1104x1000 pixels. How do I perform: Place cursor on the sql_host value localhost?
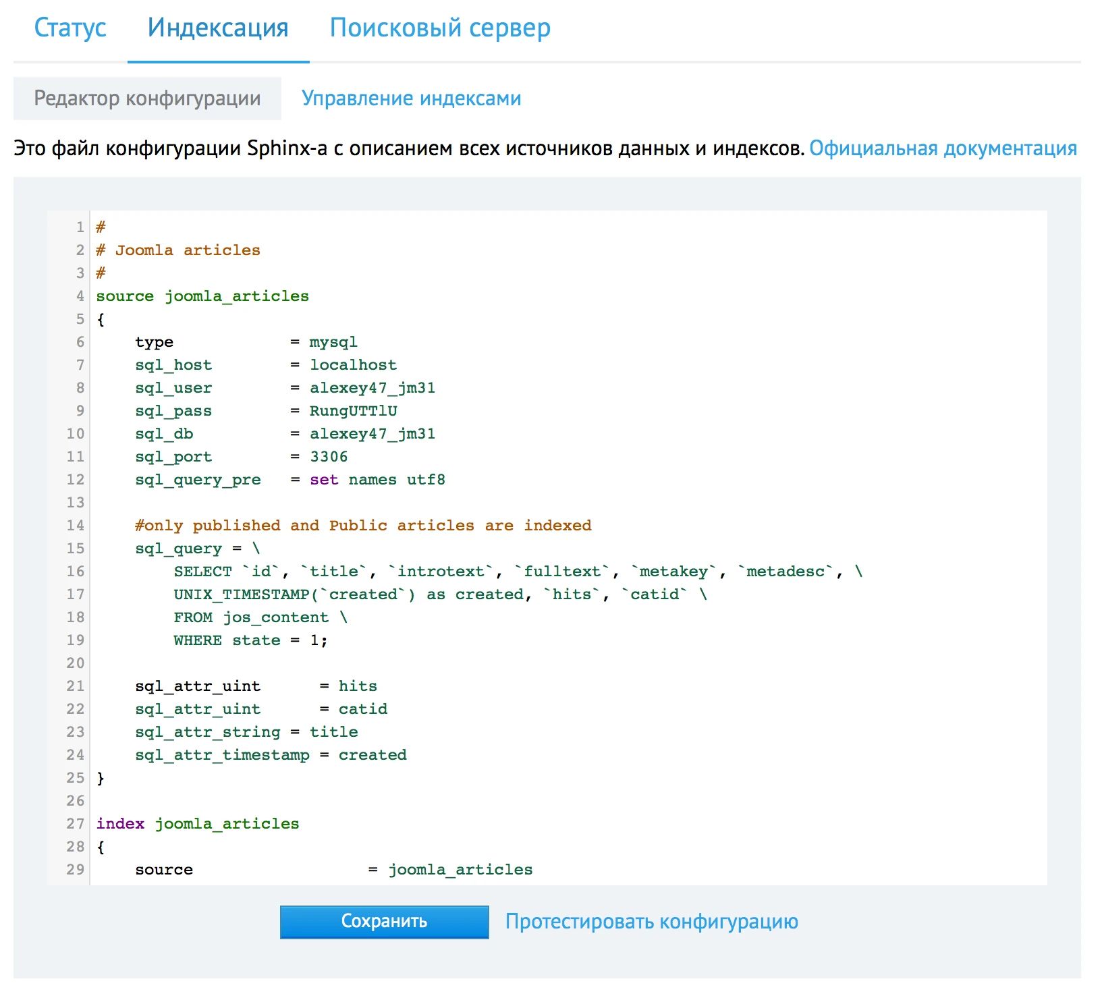353,365
